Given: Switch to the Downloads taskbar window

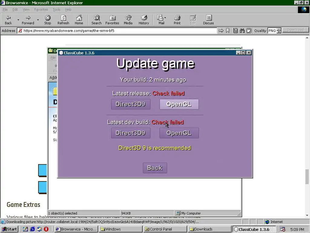Looking at the screenshot, I should (210, 229).
